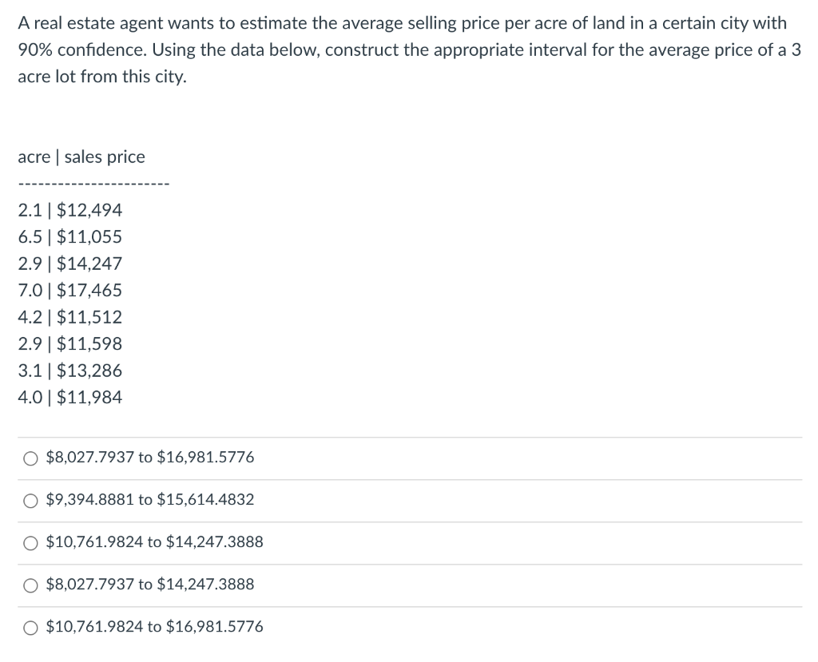
Task: Click the "acre | sales price" header
Action: click(x=81, y=157)
